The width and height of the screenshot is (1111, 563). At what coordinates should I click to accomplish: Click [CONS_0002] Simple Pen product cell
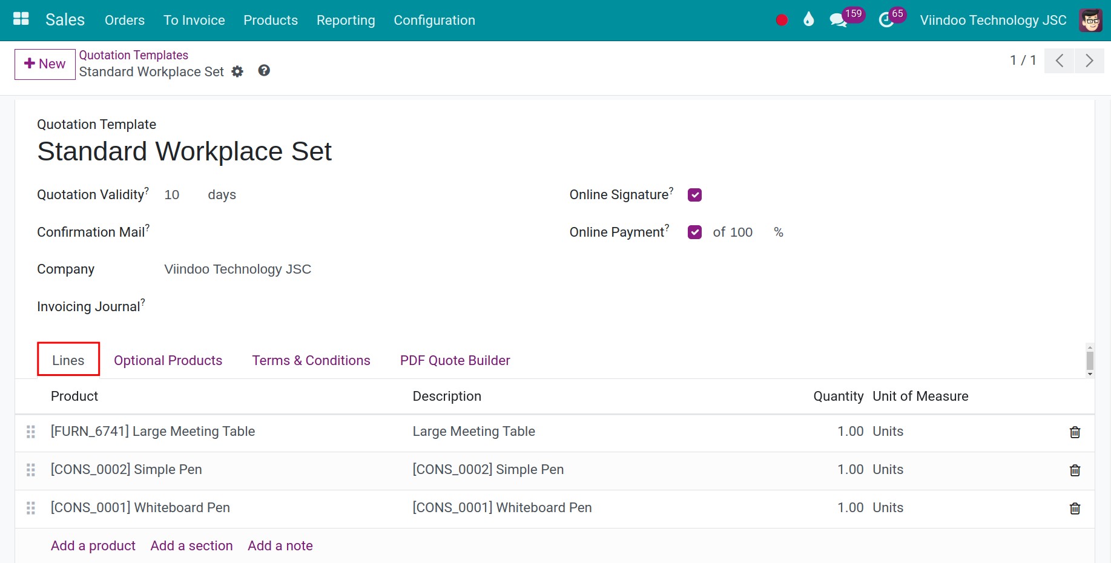click(x=127, y=470)
